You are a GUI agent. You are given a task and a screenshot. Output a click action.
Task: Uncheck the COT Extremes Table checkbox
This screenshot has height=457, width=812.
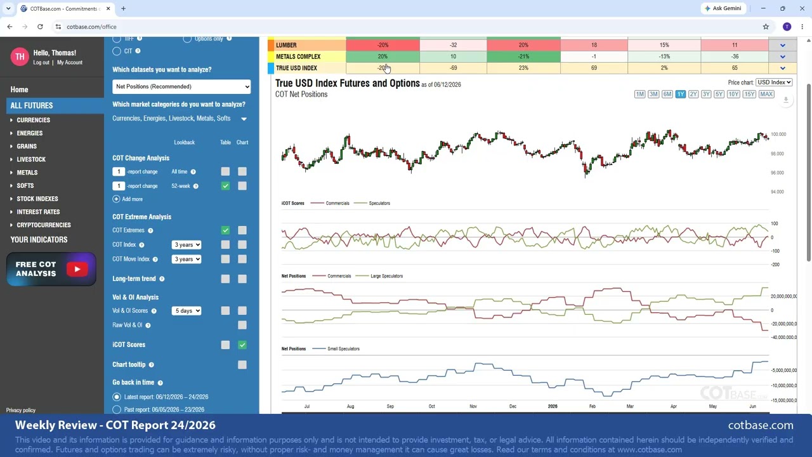pyautogui.click(x=225, y=230)
